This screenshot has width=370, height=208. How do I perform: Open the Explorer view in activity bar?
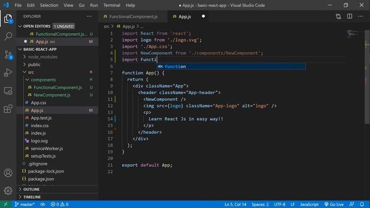pos(8,18)
